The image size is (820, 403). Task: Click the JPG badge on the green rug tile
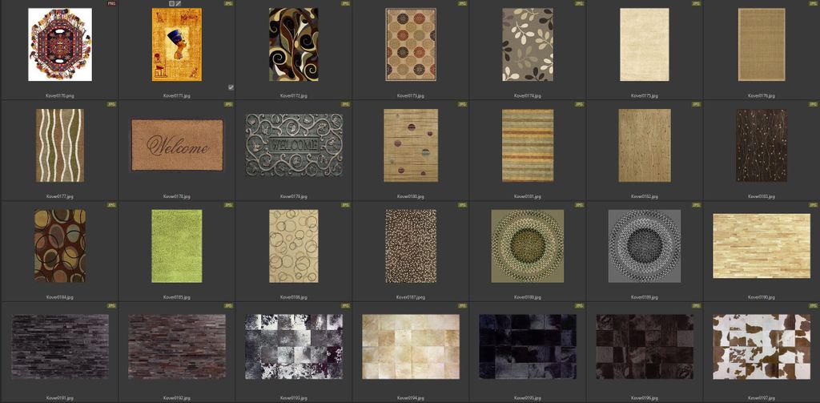(x=228, y=205)
